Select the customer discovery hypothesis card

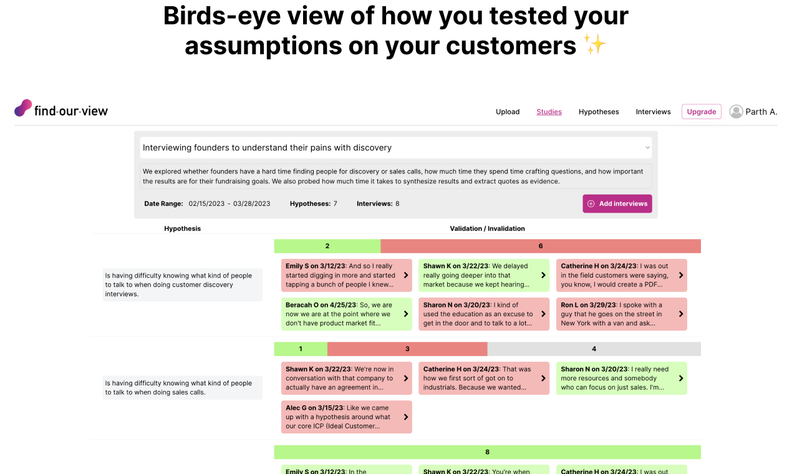pyautogui.click(x=182, y=285)
